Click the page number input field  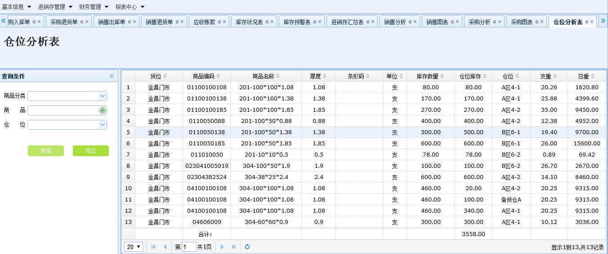click(189, 247)
